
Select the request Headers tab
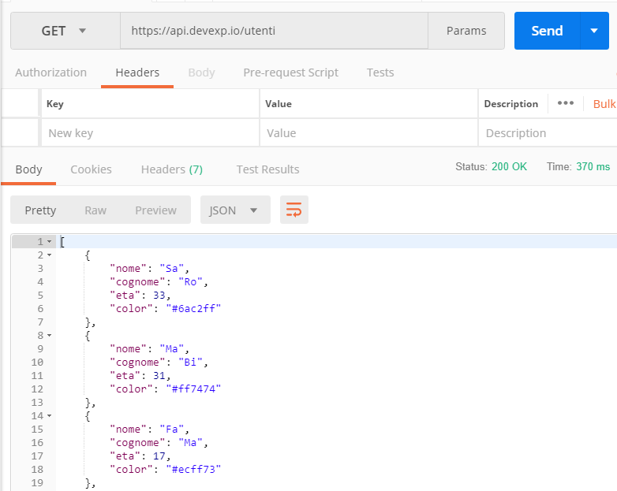tap(137, 73)
